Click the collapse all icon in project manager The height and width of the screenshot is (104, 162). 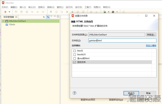44,17
